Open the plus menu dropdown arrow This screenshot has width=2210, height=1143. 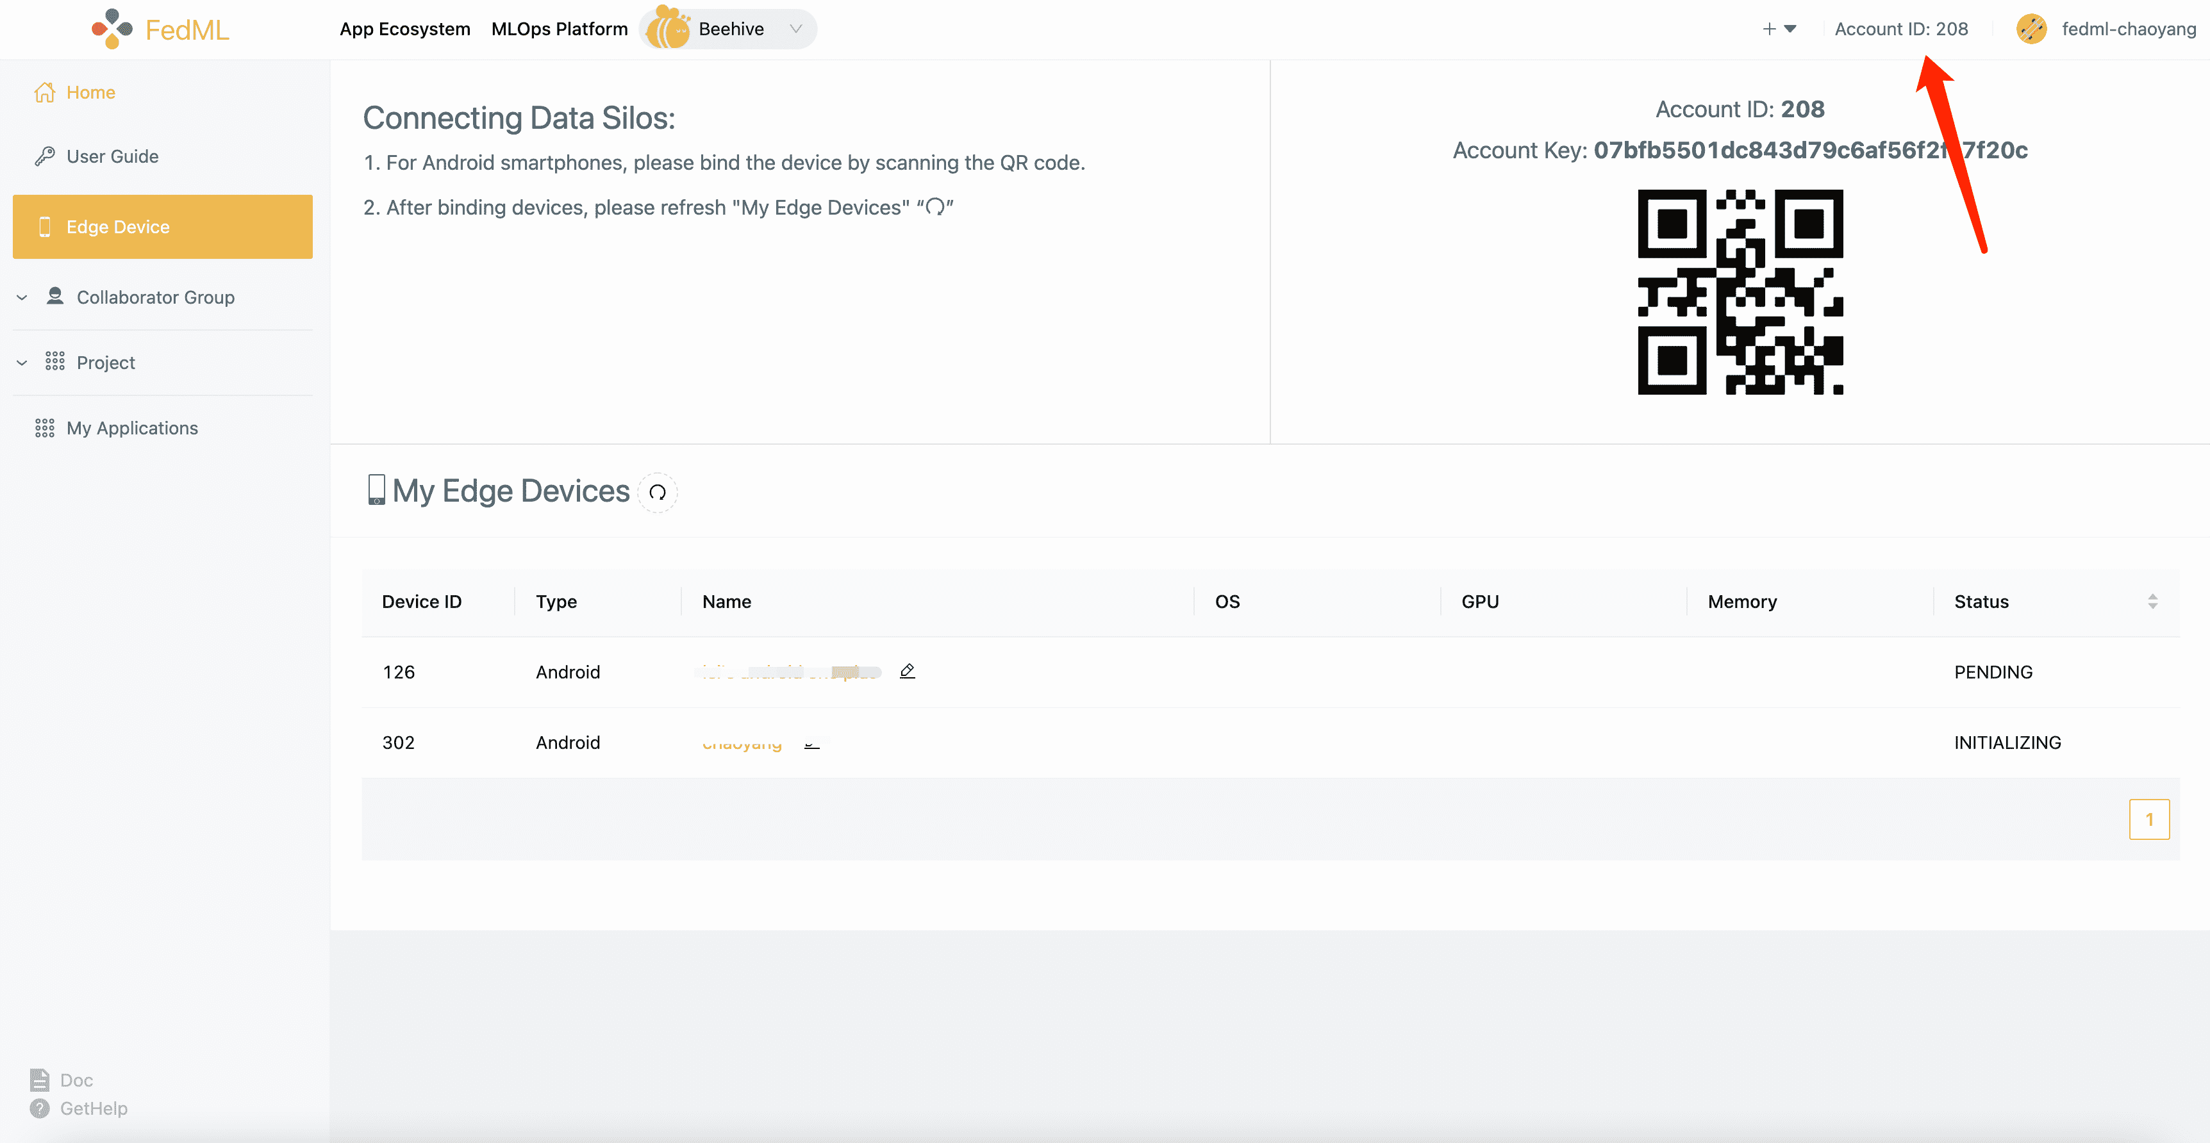pos(1790,29)
